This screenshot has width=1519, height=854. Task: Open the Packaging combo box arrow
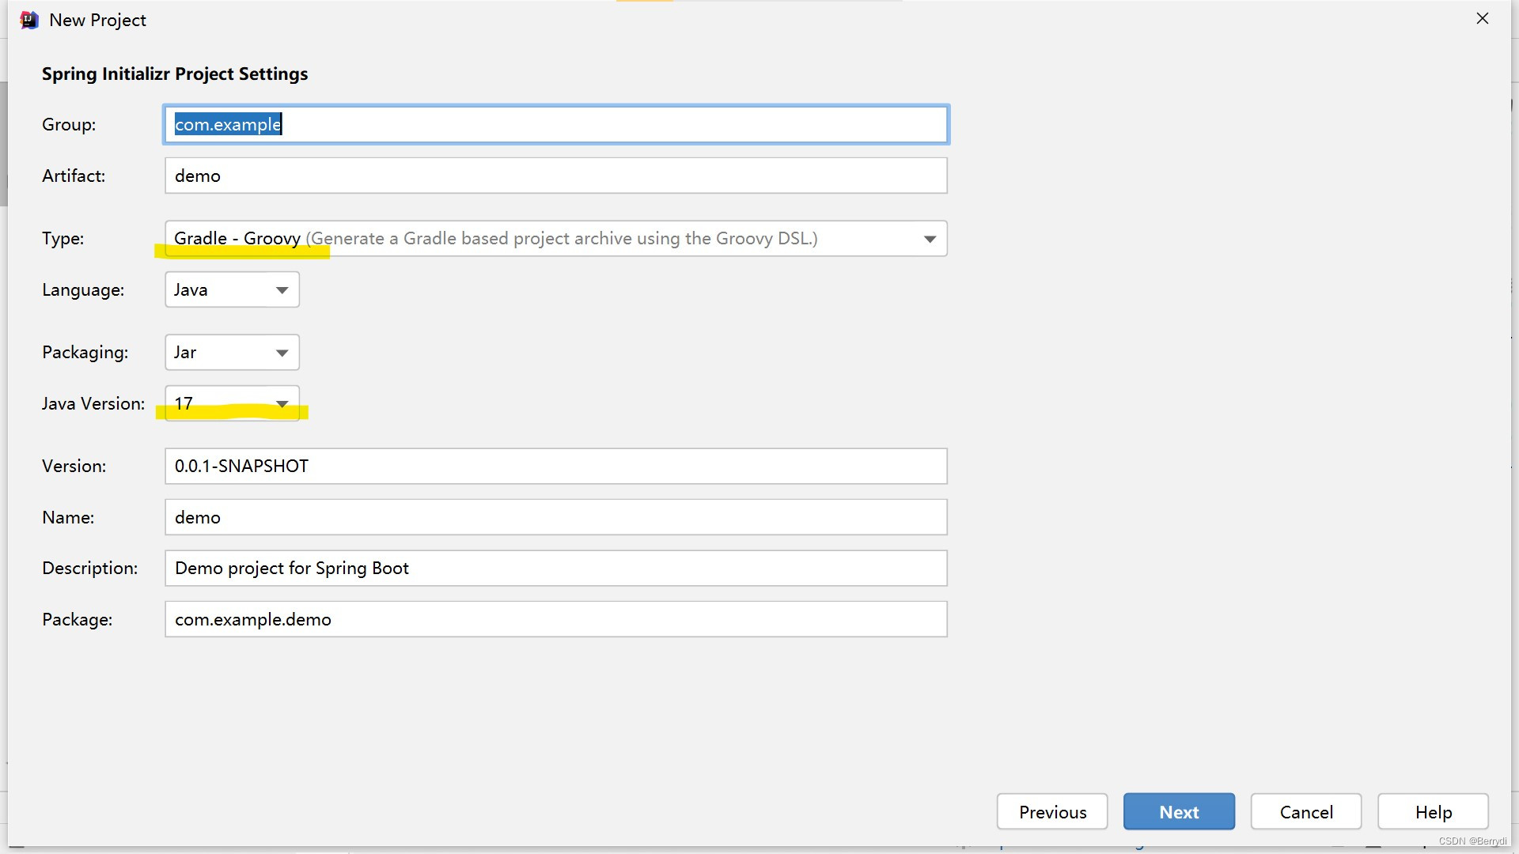click(282, 353)
